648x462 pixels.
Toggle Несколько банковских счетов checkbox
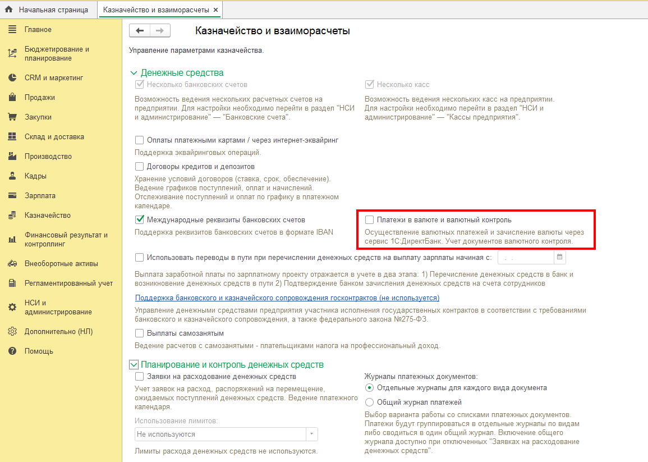point(140,84)
